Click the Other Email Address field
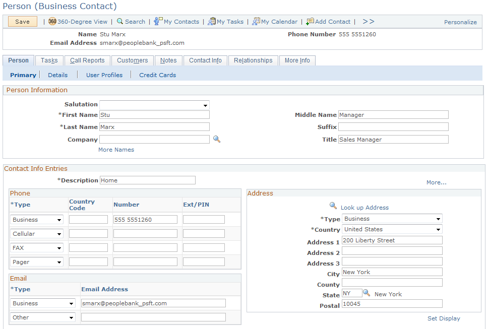This screenshot has height=329, width=488. tap(153, 317)
